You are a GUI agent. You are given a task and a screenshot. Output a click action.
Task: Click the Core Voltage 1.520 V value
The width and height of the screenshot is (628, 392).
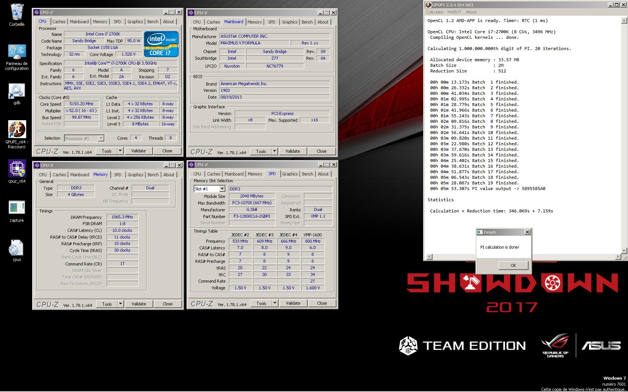pos(129,54)
